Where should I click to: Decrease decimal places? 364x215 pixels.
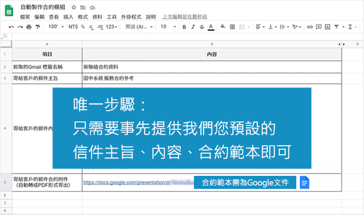coord(91,27)
